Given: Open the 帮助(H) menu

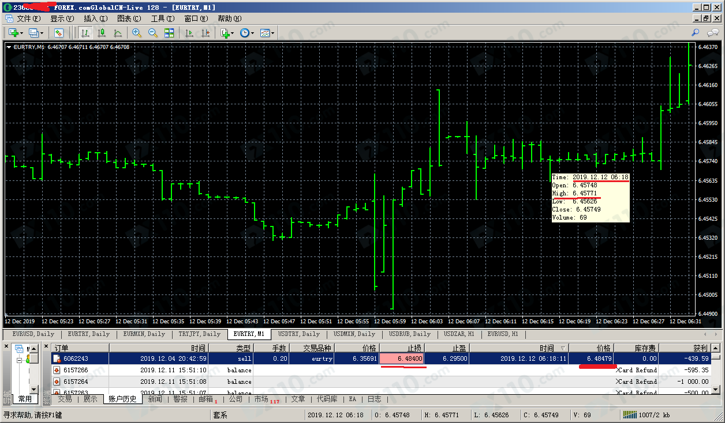Looking at the screenshot, I should [230, 18].
